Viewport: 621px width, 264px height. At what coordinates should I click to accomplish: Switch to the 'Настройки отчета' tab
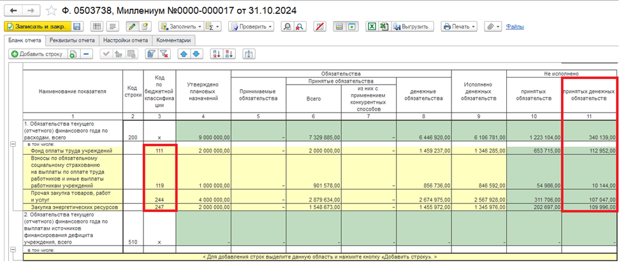(126, 40)
